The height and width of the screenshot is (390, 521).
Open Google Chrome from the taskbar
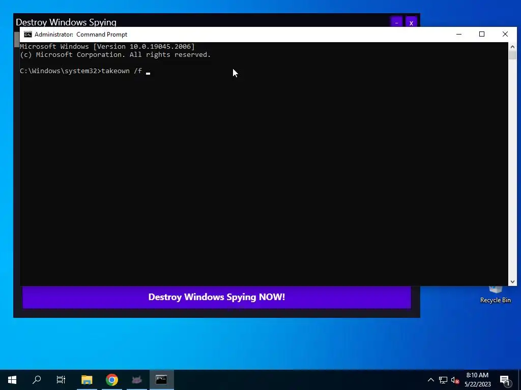tap(111, 380)
